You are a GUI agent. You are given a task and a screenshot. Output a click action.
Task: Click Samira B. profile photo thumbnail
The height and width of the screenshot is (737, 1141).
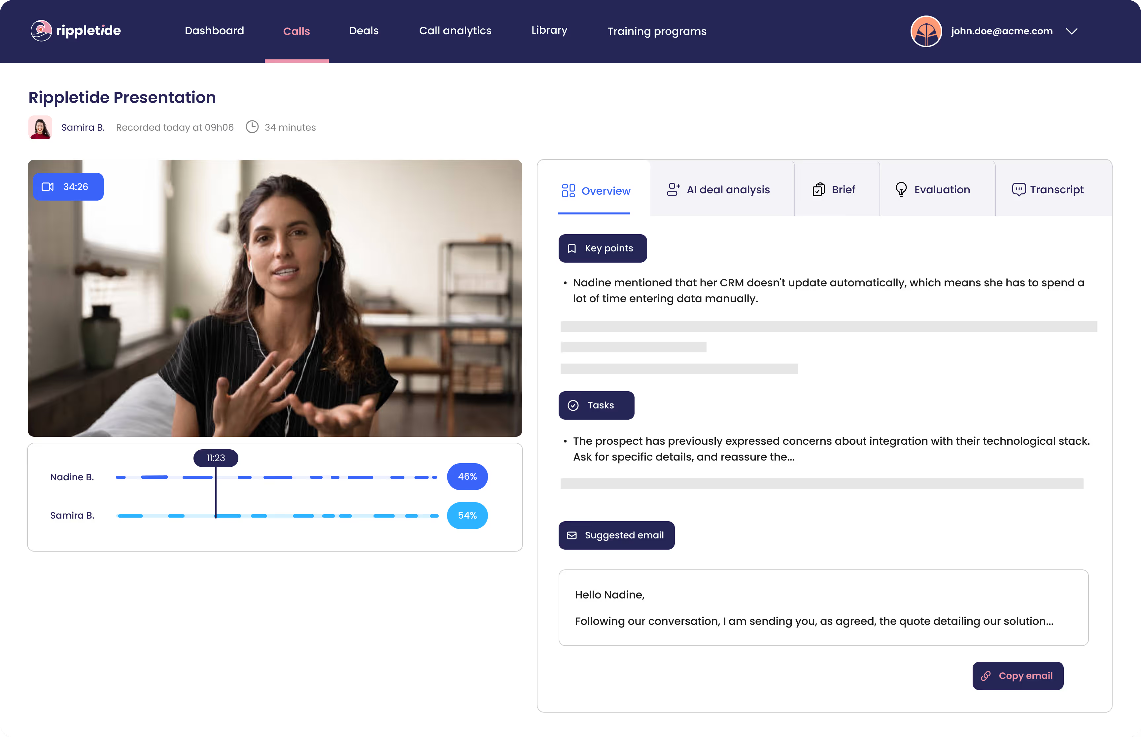40,127
